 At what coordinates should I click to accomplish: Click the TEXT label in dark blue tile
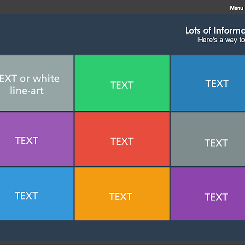coord(217,83)
